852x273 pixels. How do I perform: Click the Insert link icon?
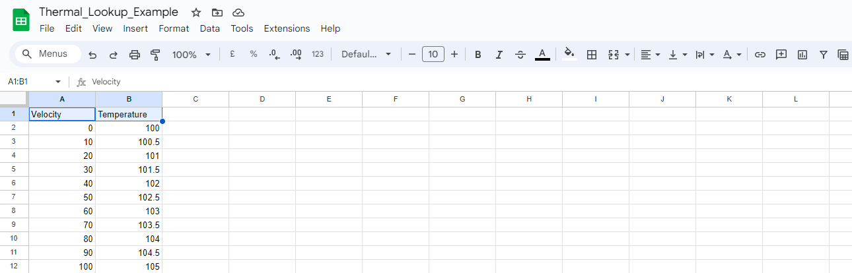[760, 55]
